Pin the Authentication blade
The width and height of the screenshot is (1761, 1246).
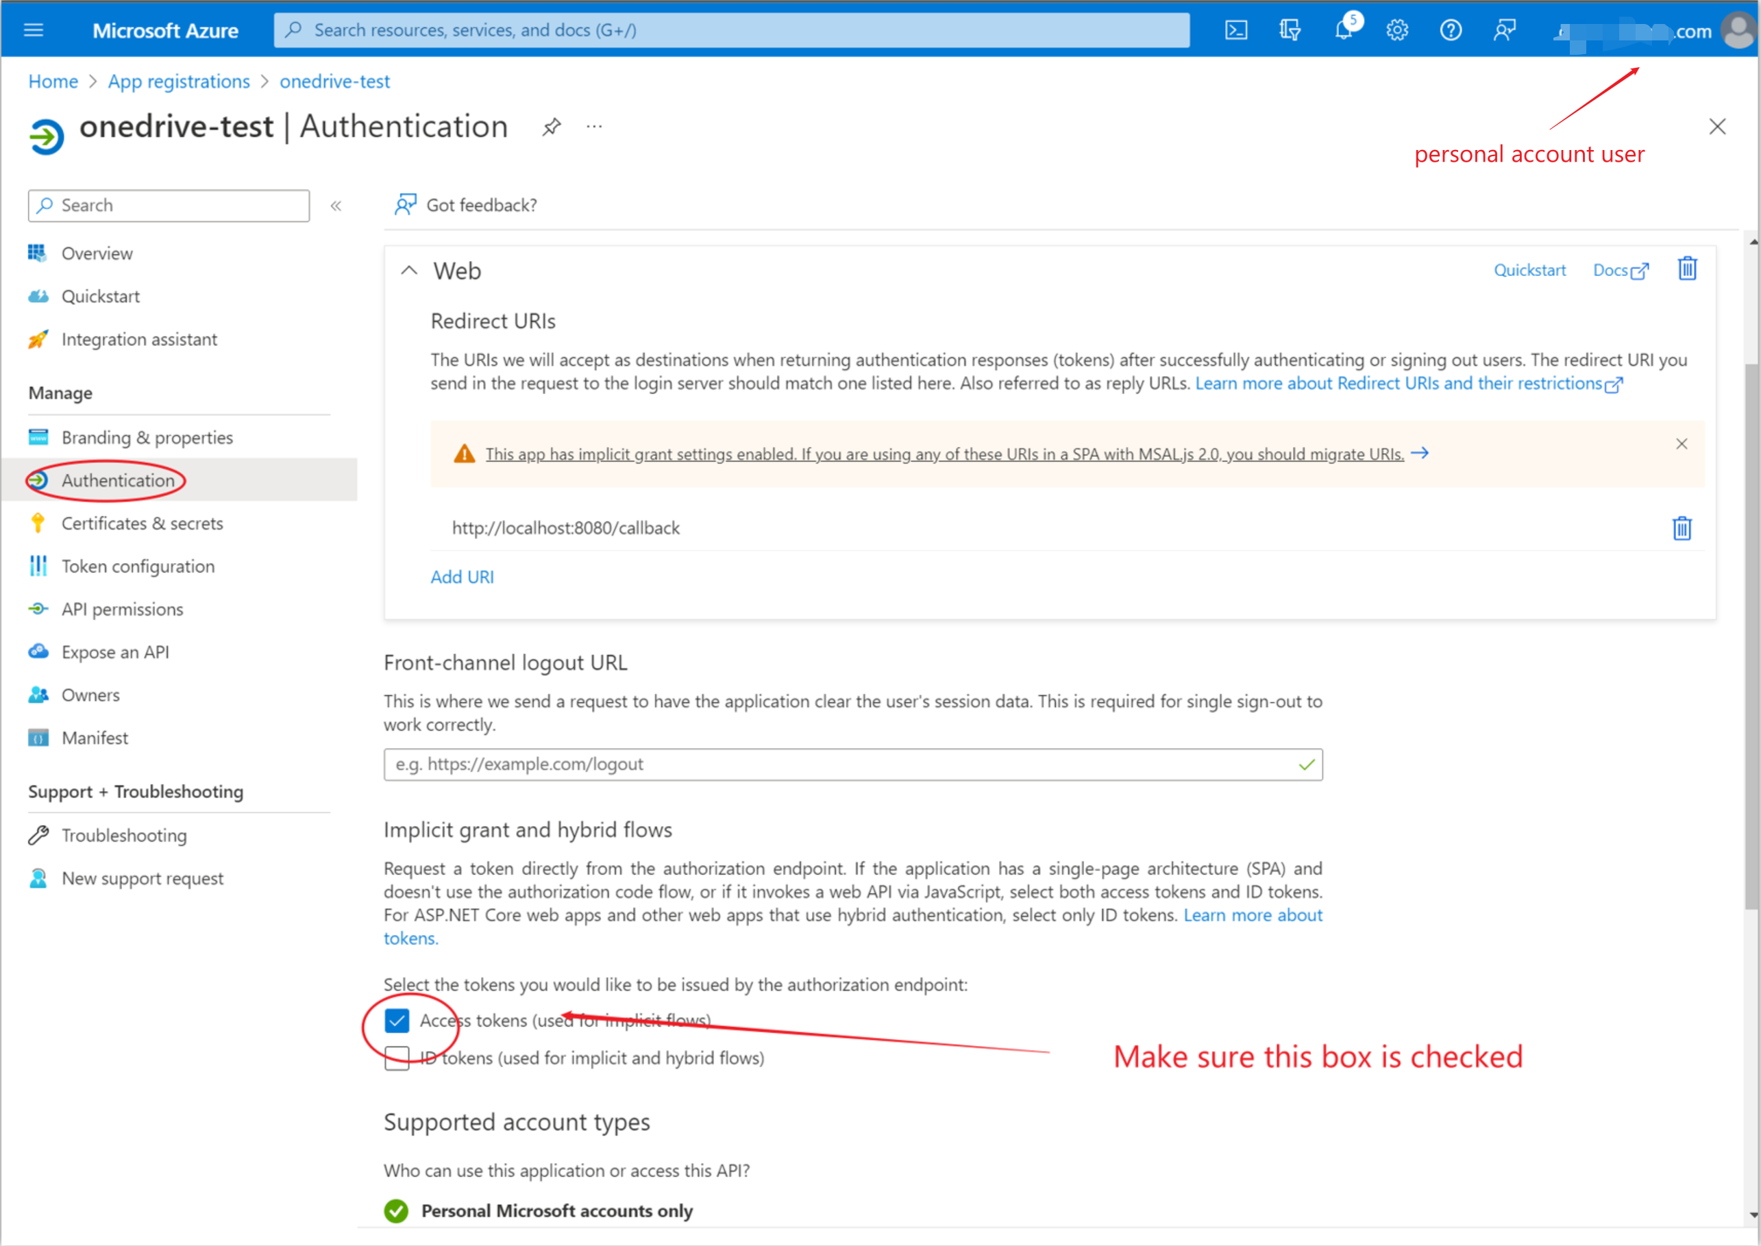[551, 127]
